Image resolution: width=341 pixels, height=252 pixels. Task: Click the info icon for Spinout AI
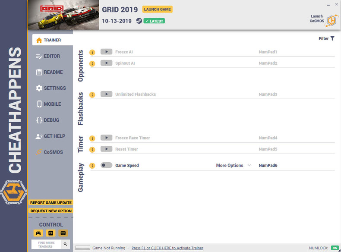(92, 63)
